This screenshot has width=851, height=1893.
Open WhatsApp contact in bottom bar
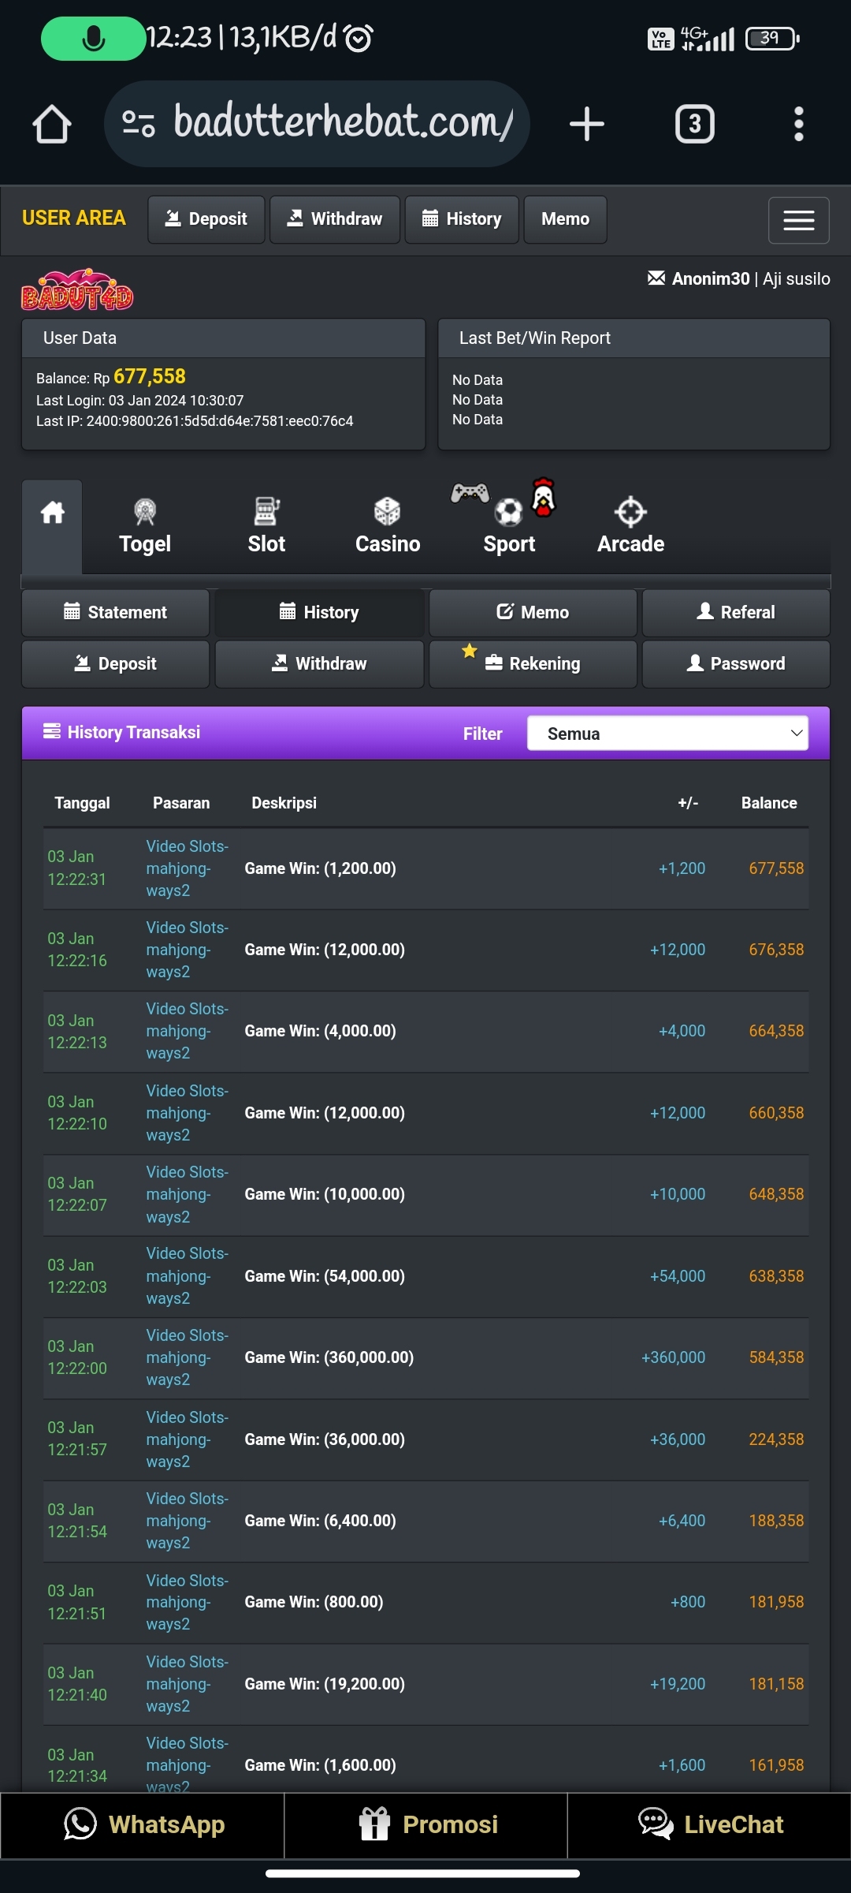tap(143, 1824)
